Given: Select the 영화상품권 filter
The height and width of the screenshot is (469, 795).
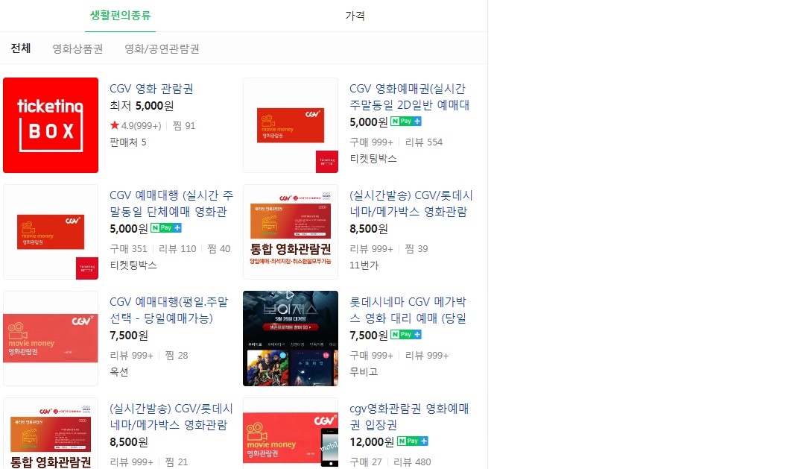Looking at the screenshot, I should (77, 48).
